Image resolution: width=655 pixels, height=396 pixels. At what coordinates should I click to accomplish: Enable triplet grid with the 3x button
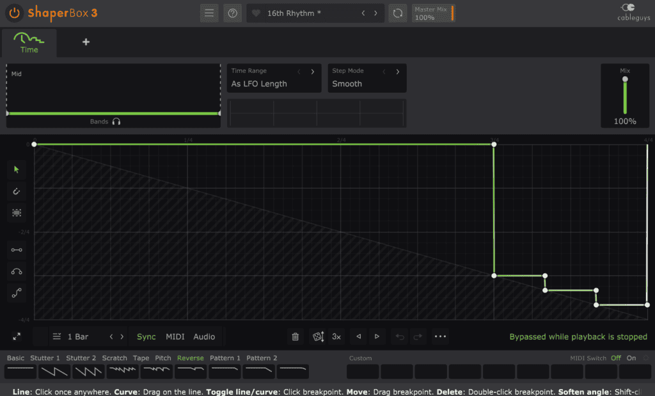click(336, 336)
